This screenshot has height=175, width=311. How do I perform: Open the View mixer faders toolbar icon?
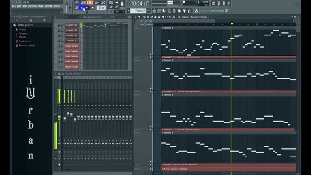coord(174,11)
